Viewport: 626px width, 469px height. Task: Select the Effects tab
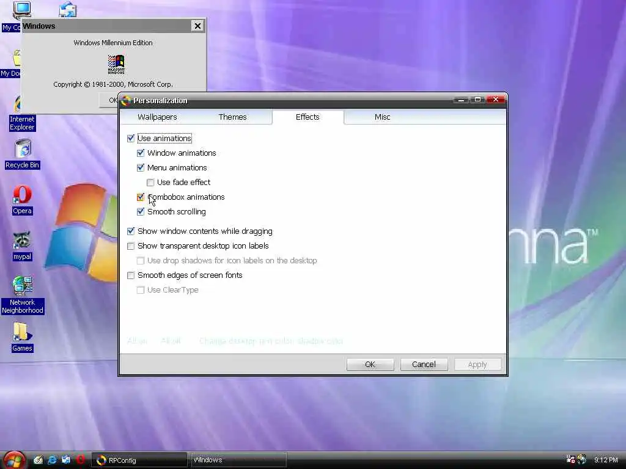click(x=307, y=117)
